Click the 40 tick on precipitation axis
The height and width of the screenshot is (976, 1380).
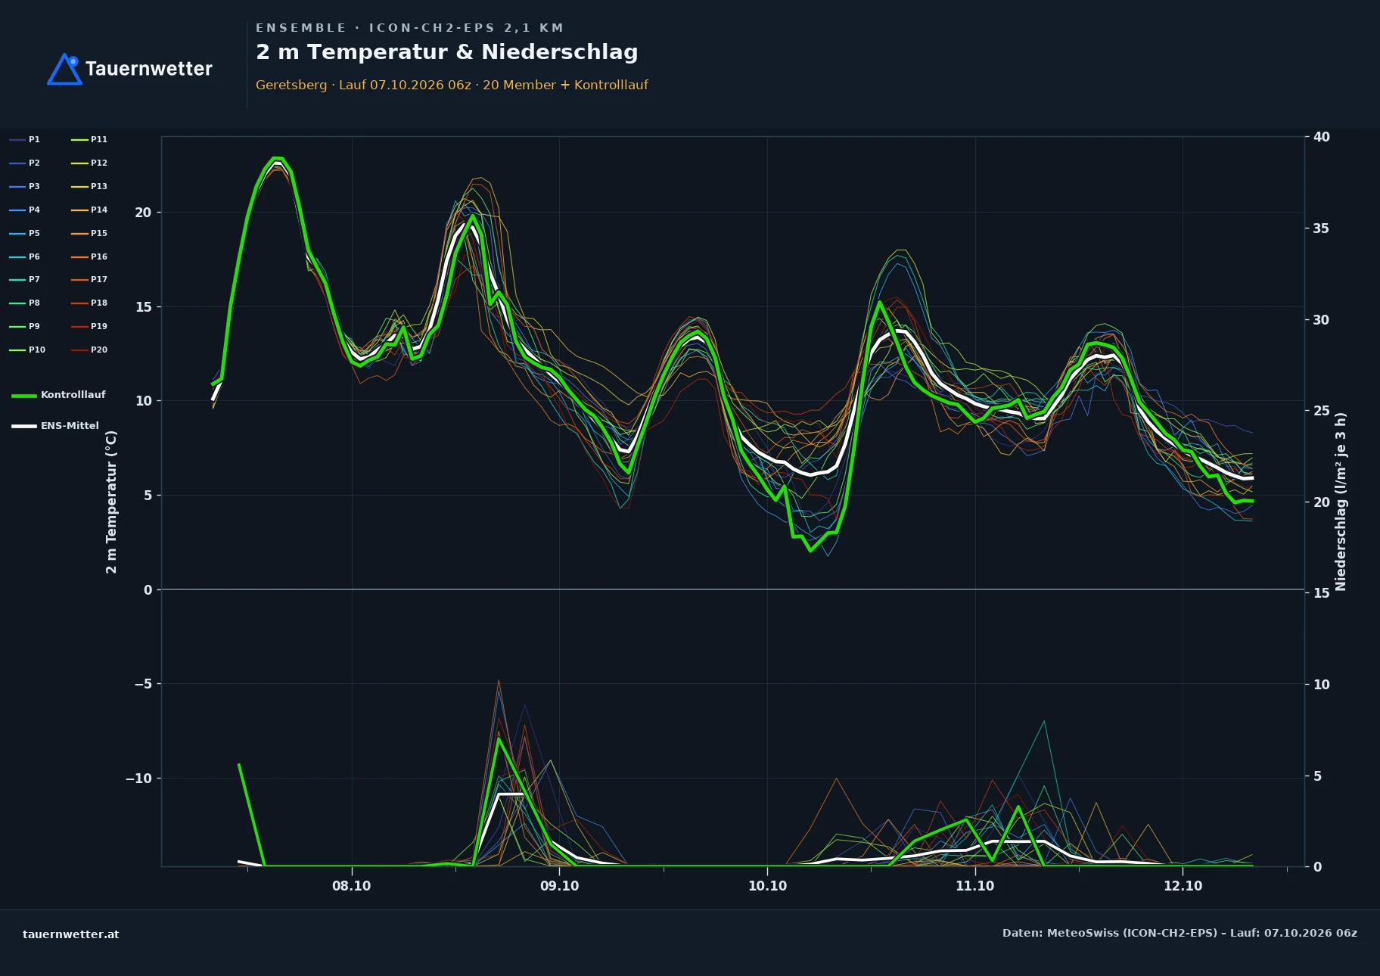[x=1321, y=137]
